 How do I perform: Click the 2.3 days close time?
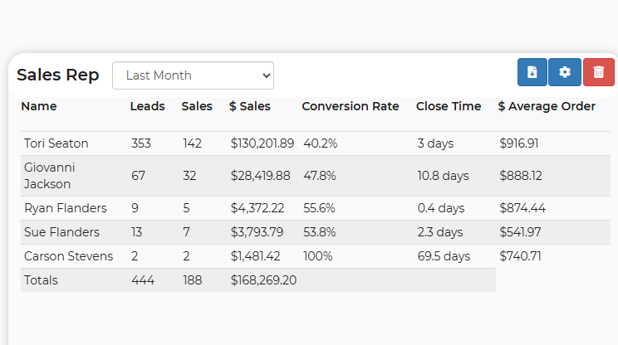tap(440, 232)
